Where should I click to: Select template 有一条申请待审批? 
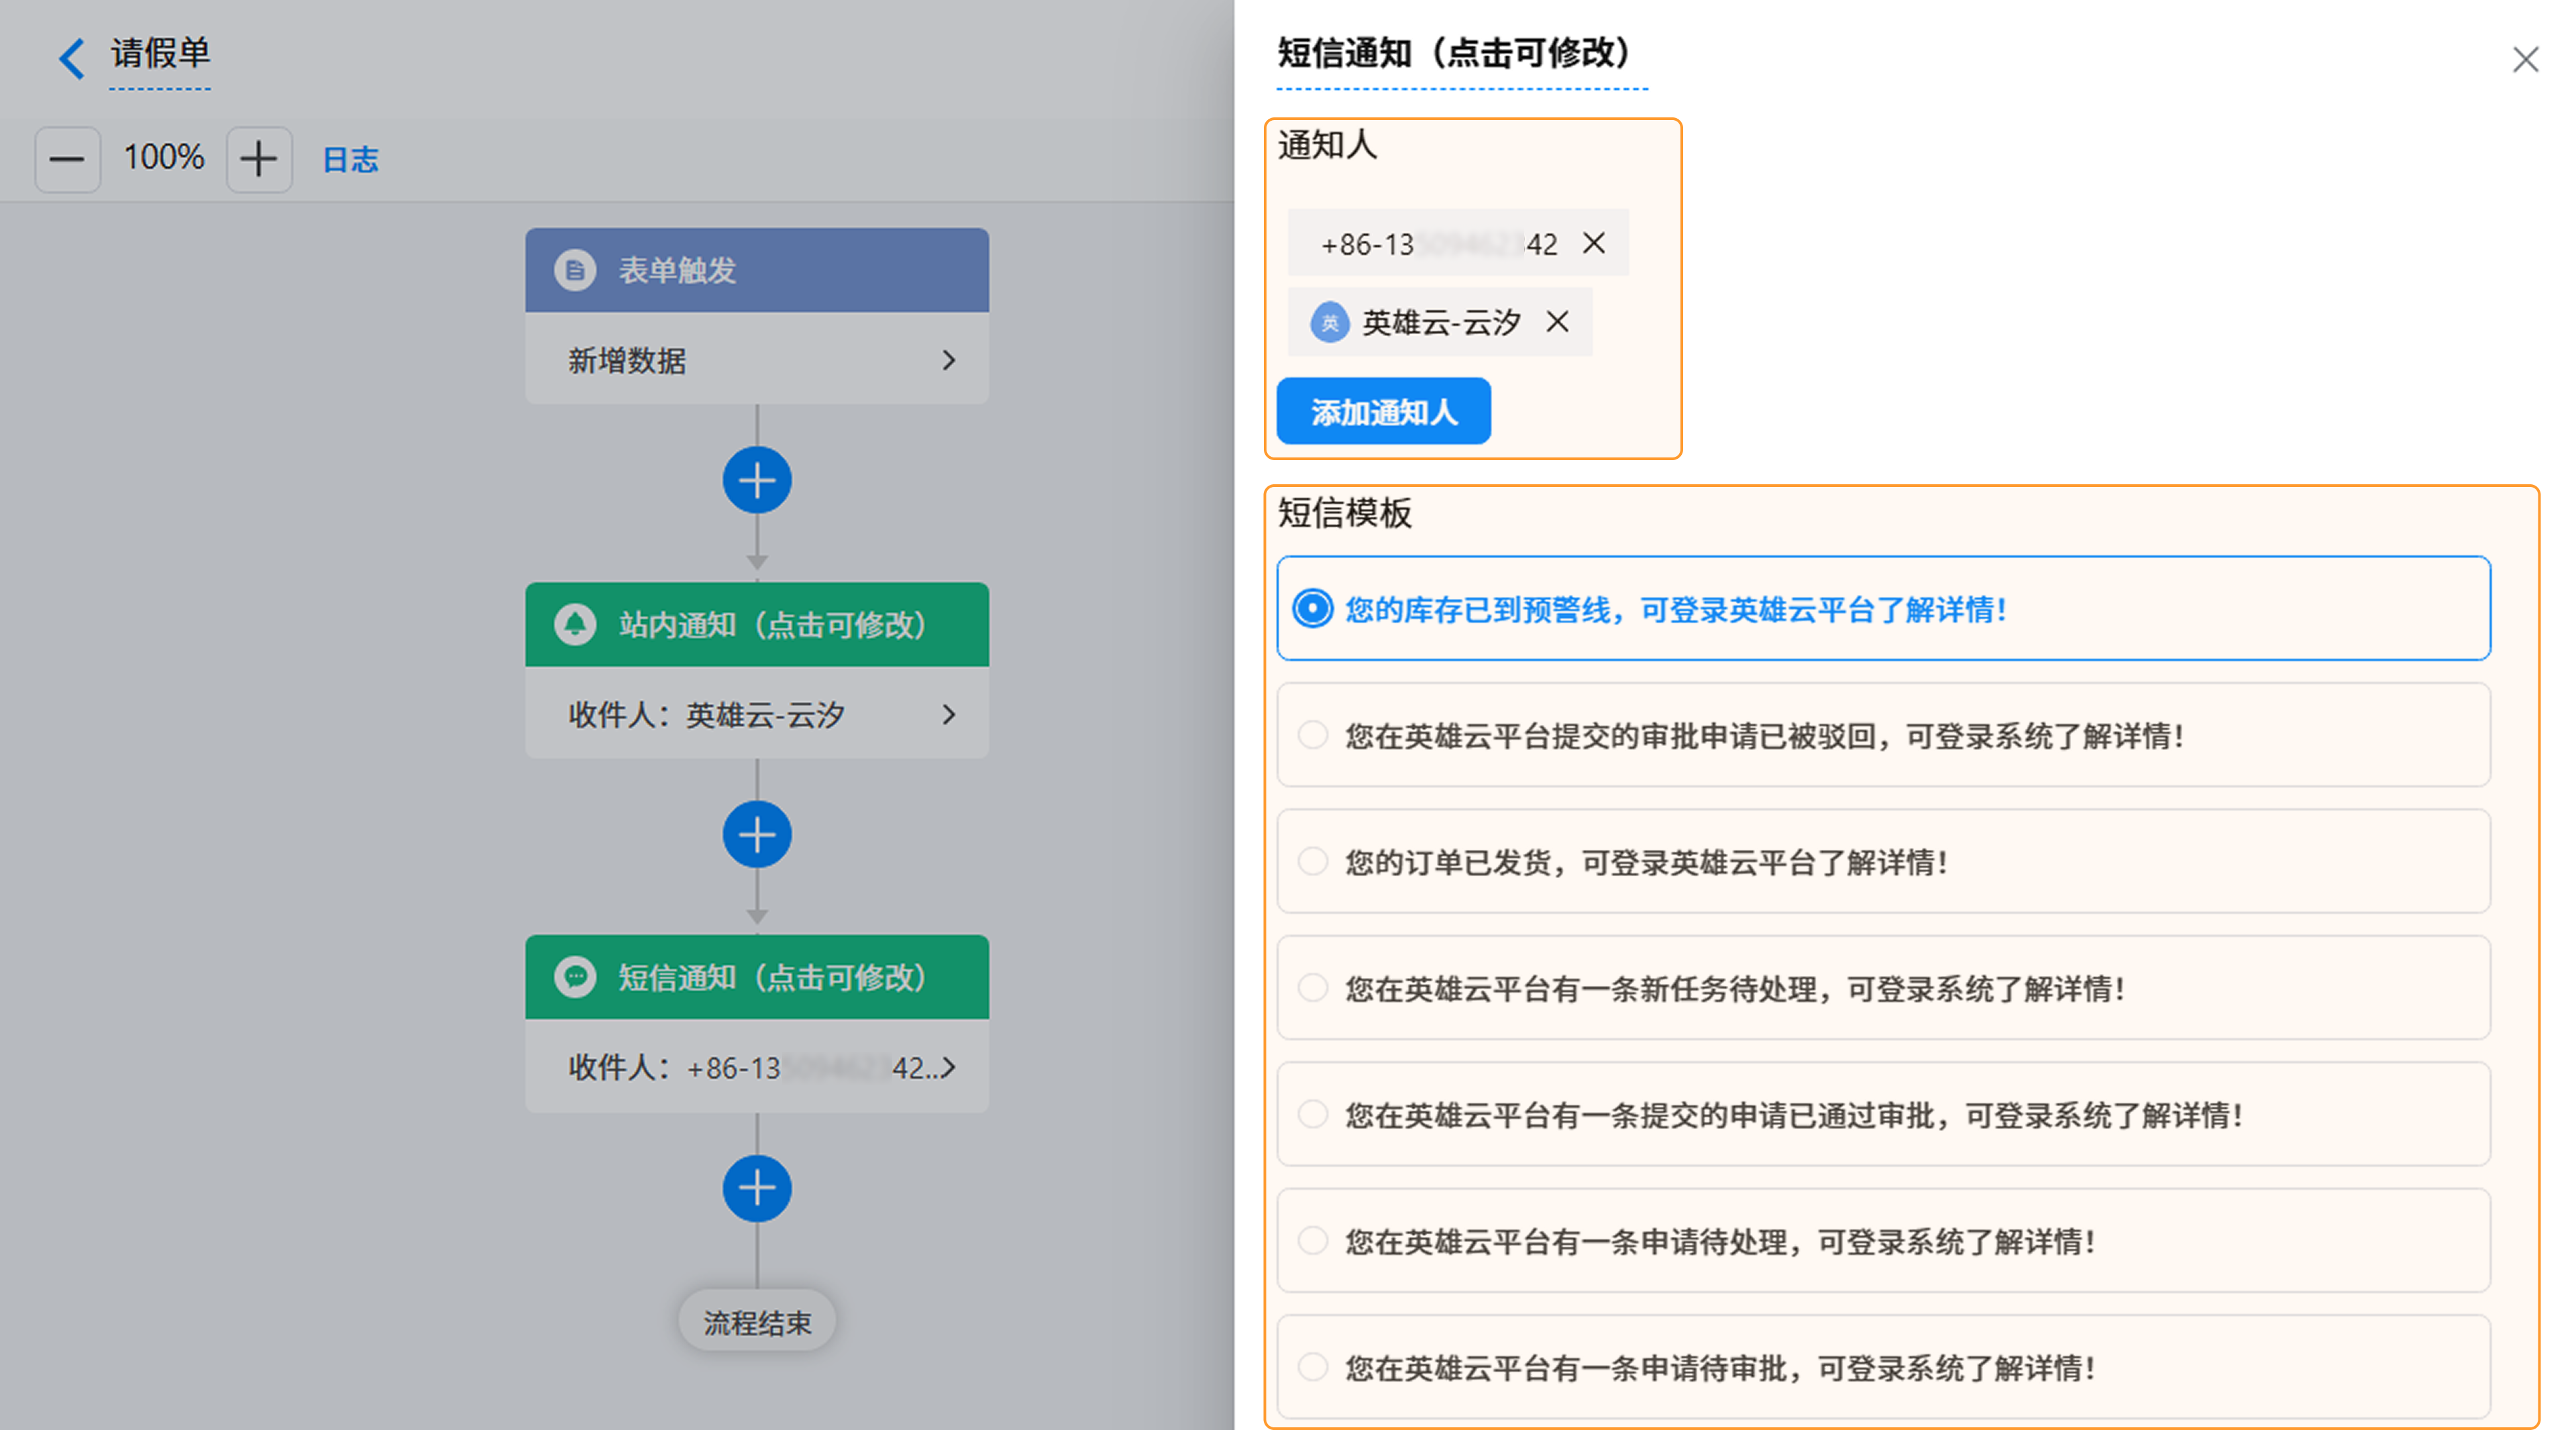tap(1883, 1367)
